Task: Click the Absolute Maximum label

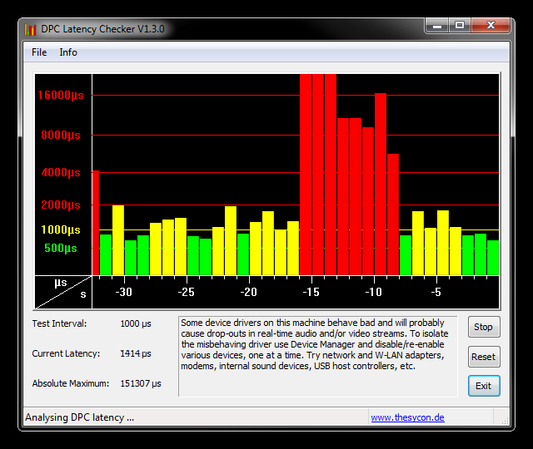Action: (71, 383)
